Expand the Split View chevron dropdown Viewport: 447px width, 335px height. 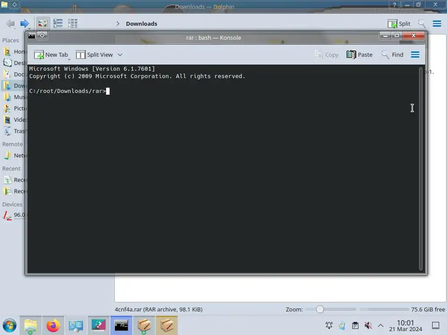point(120,55)
